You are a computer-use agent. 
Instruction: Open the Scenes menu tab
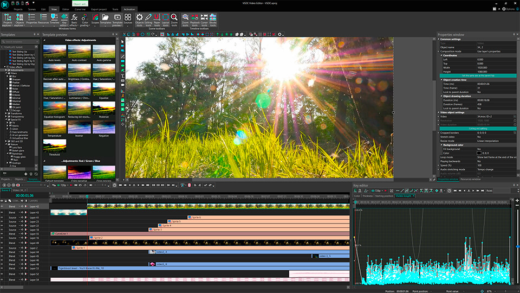(32, 9)
